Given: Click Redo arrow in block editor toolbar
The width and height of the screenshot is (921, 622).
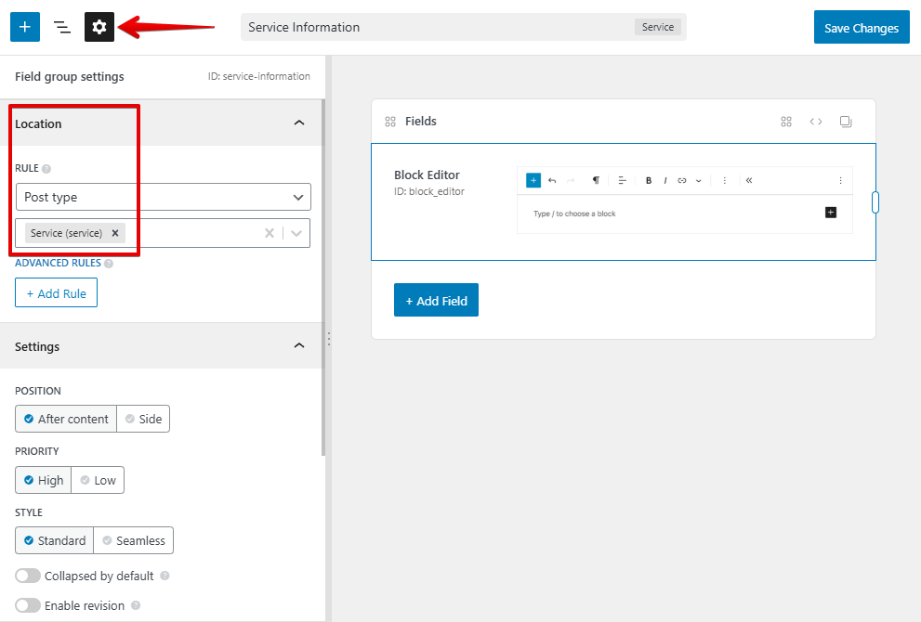Looking at the screenshot, I should point(571,180).
